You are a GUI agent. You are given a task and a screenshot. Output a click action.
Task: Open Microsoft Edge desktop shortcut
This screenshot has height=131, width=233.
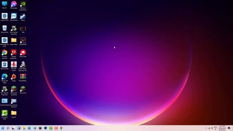4,79
